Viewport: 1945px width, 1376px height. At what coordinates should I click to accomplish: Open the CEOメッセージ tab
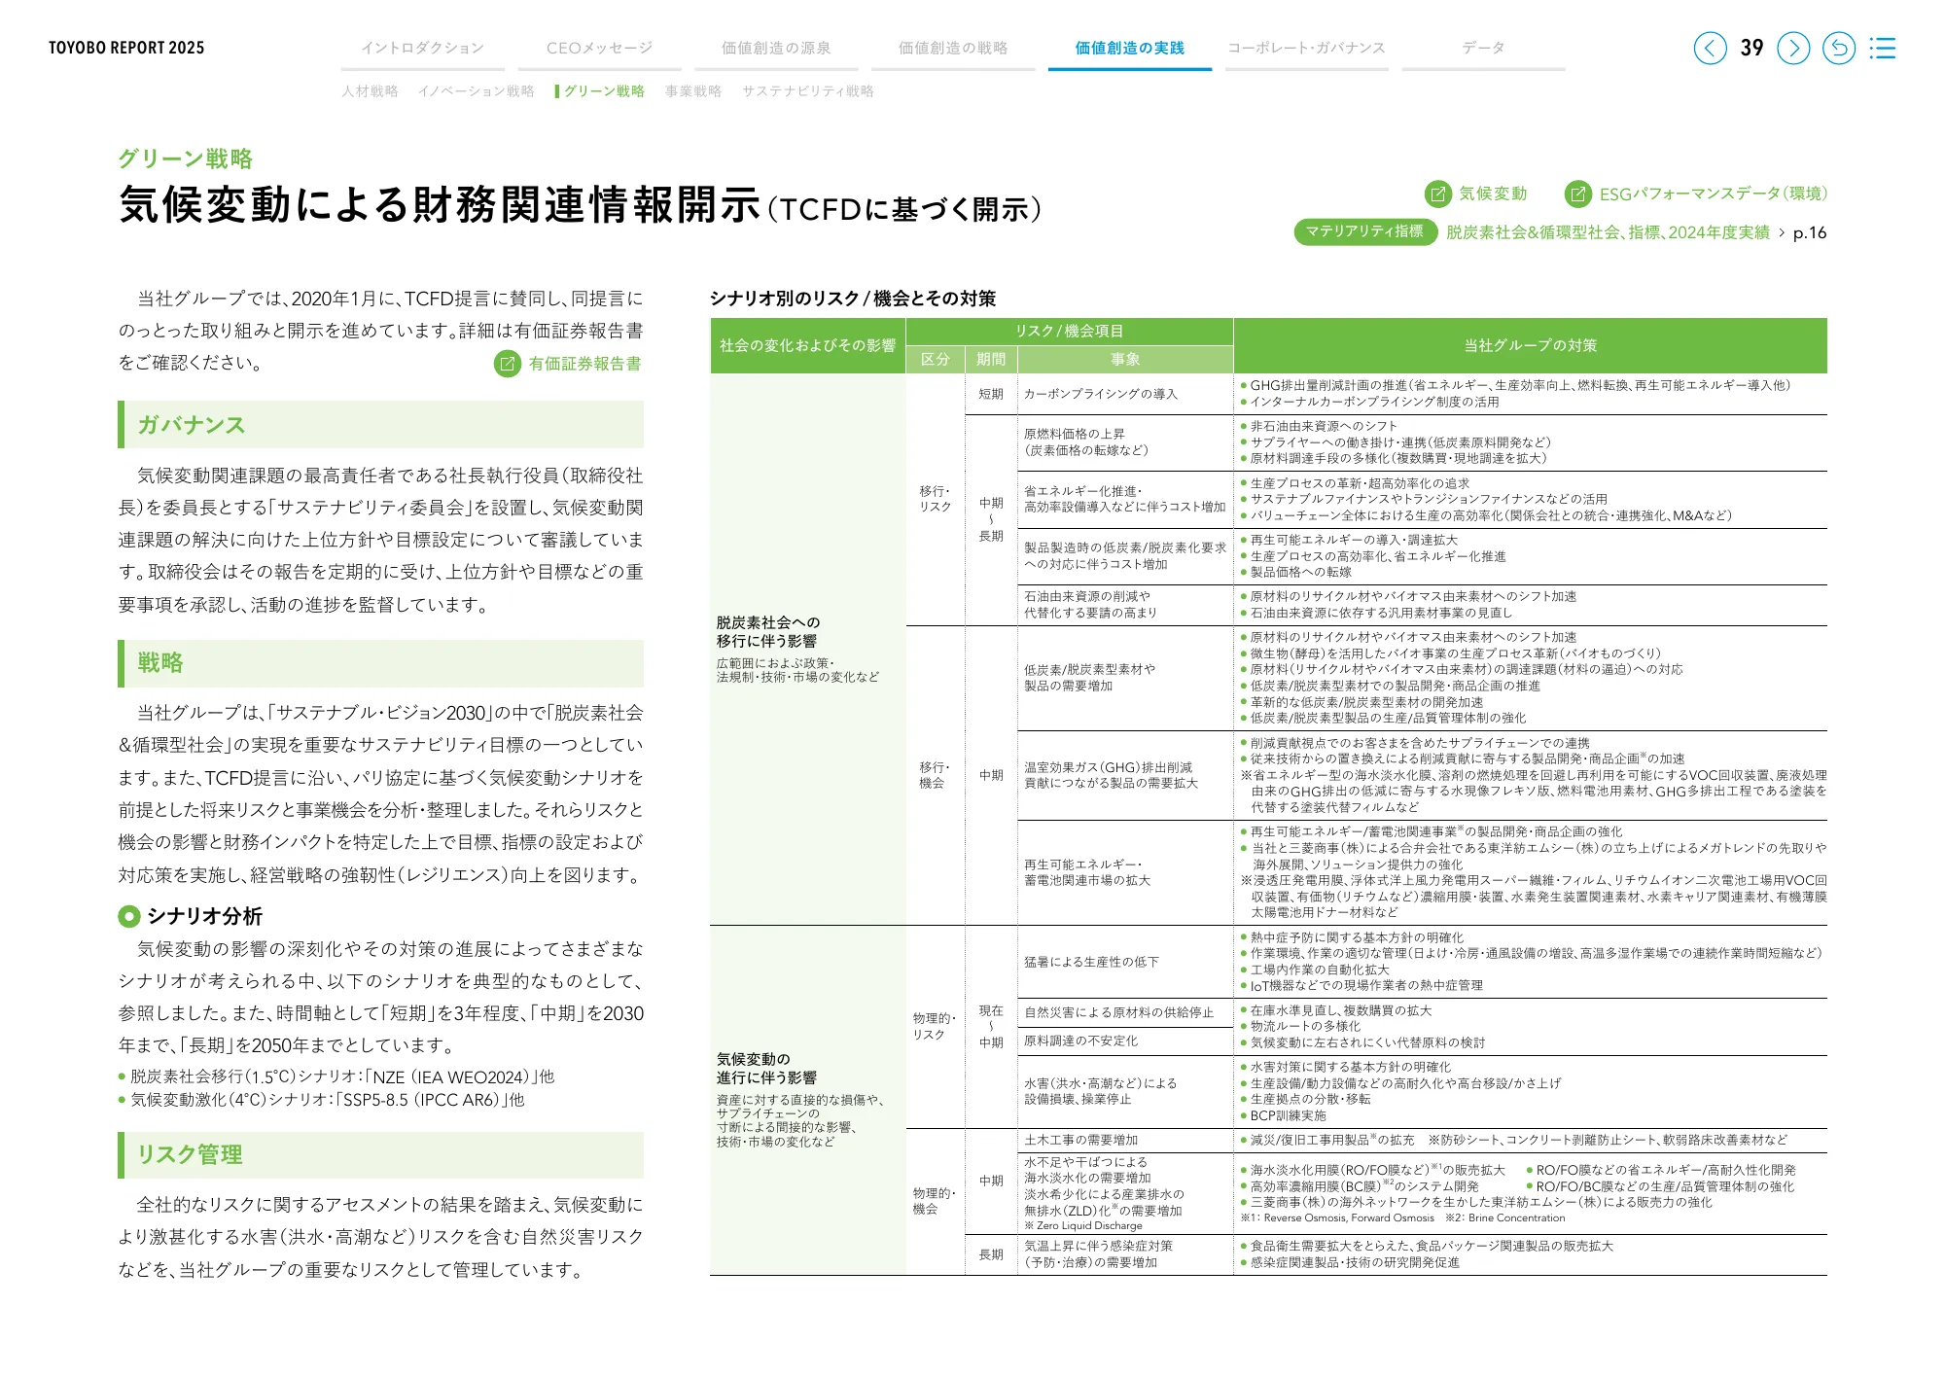[599, 48]
